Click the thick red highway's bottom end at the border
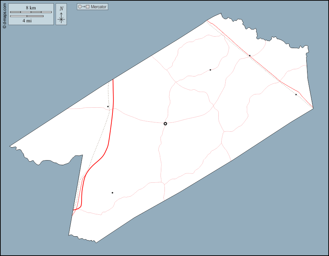This screenshot has height=256, width=329. click(73, 210)
